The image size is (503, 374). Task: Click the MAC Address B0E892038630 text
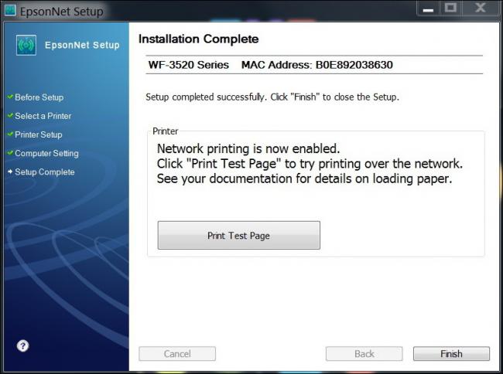(x=317, y=65)
